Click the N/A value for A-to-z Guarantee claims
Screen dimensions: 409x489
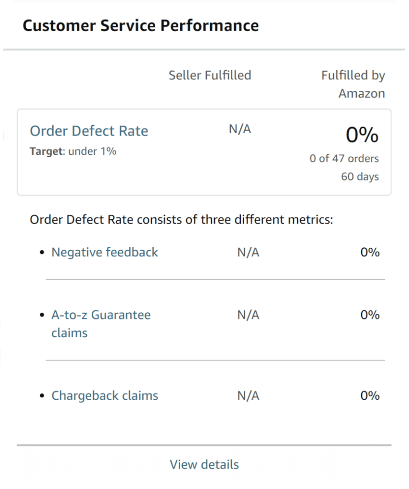248,315
